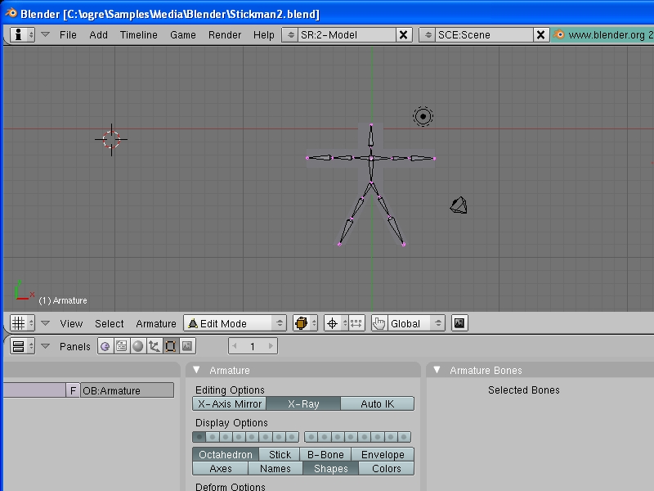Select B-Bone display
The image size is (654, 491).
pyautogui.click(x=325, y=454)
